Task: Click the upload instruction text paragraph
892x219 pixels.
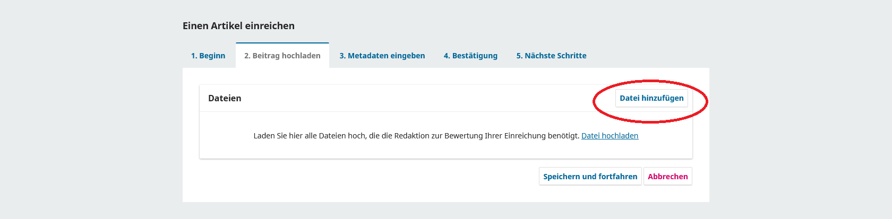Action: 446,136
